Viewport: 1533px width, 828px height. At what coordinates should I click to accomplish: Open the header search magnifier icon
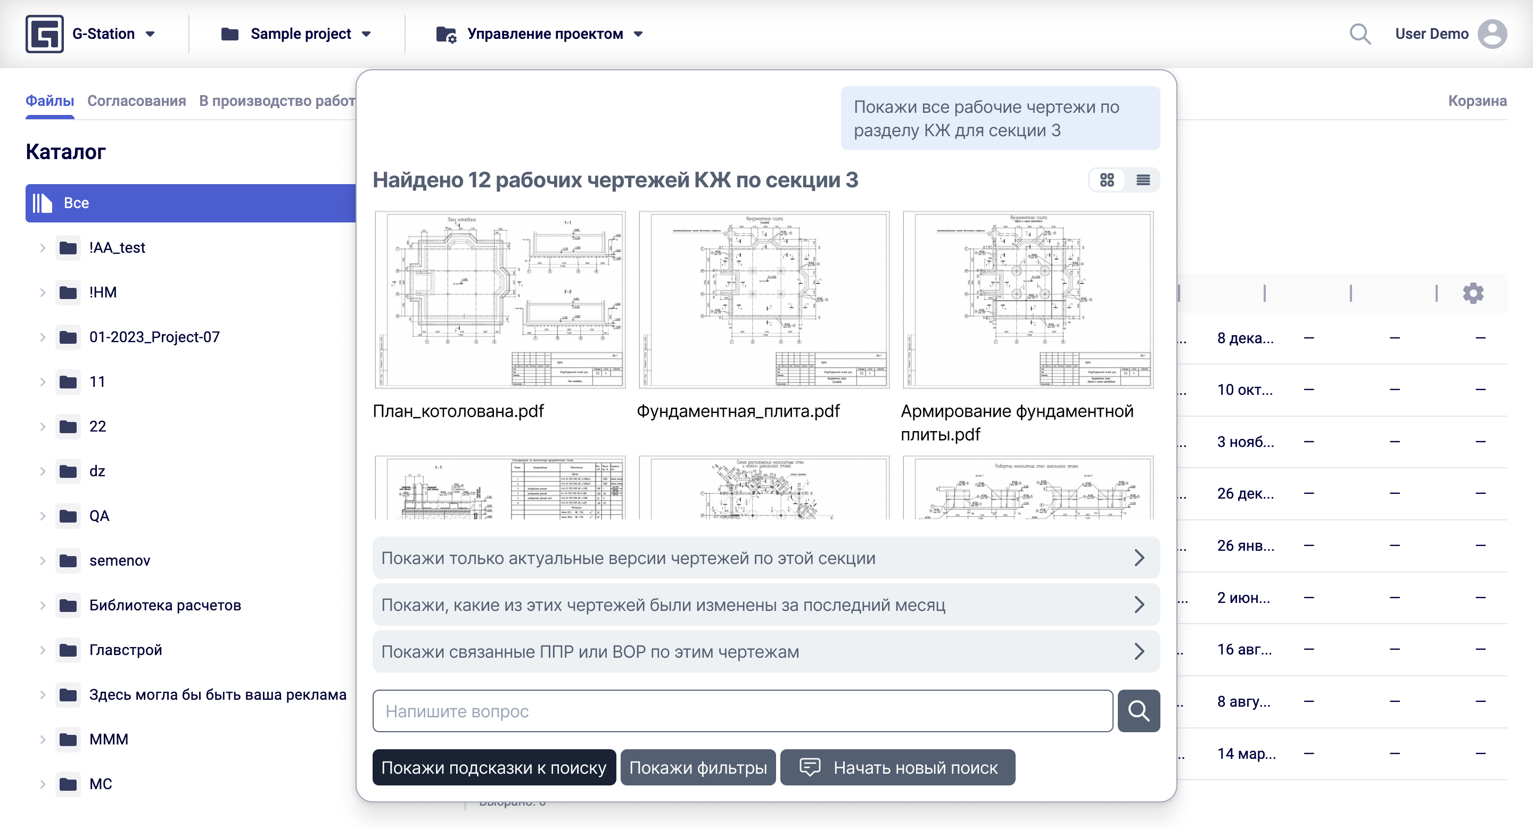pos(1359,34)
